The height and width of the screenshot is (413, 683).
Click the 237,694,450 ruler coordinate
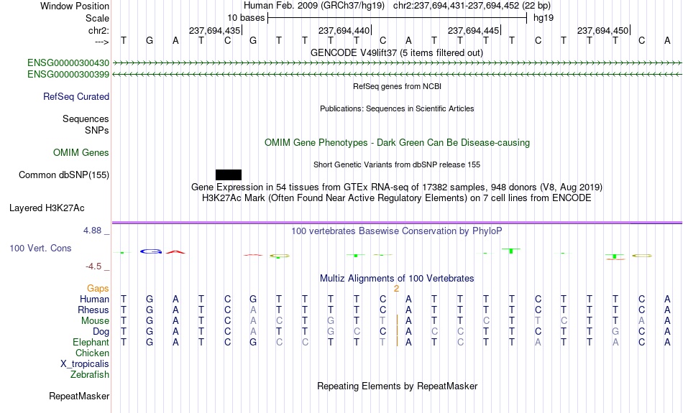pos(603,30)
